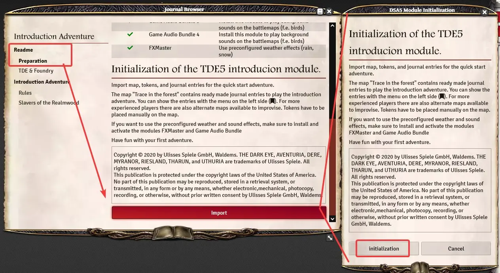Screen dimensions: 500x273
Task: Click the bookmark menu icon in DSA5 dialog text
Action: click(442, 96)
